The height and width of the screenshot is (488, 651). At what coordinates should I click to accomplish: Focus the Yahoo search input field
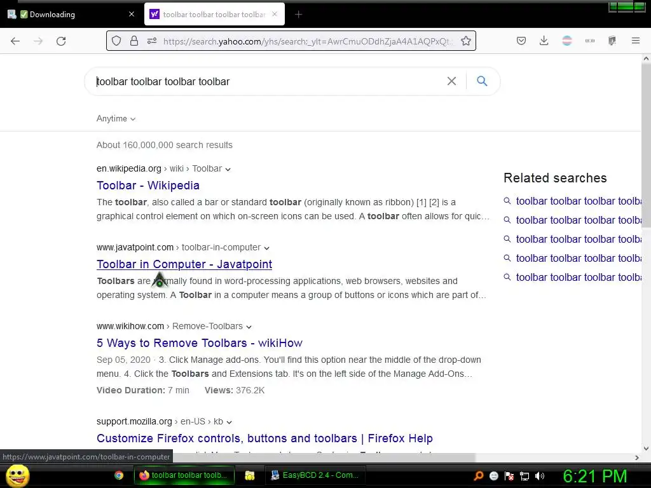pos(266,81)
